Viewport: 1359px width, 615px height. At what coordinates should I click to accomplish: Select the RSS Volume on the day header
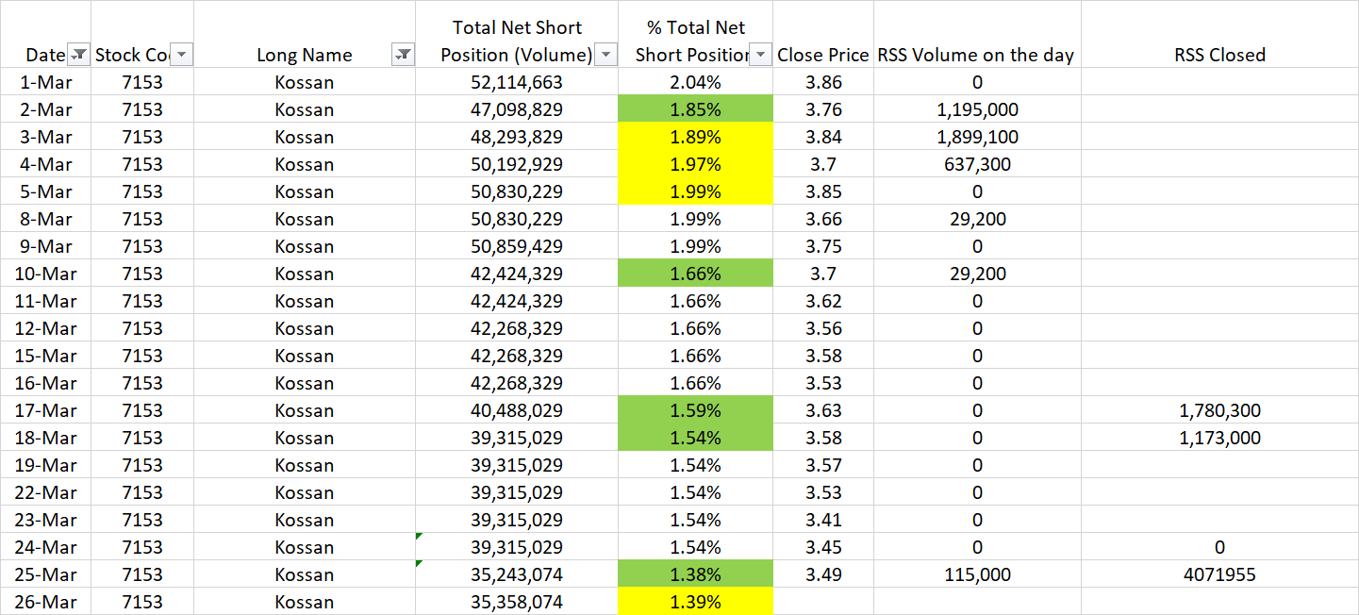[x=976, y=55]
